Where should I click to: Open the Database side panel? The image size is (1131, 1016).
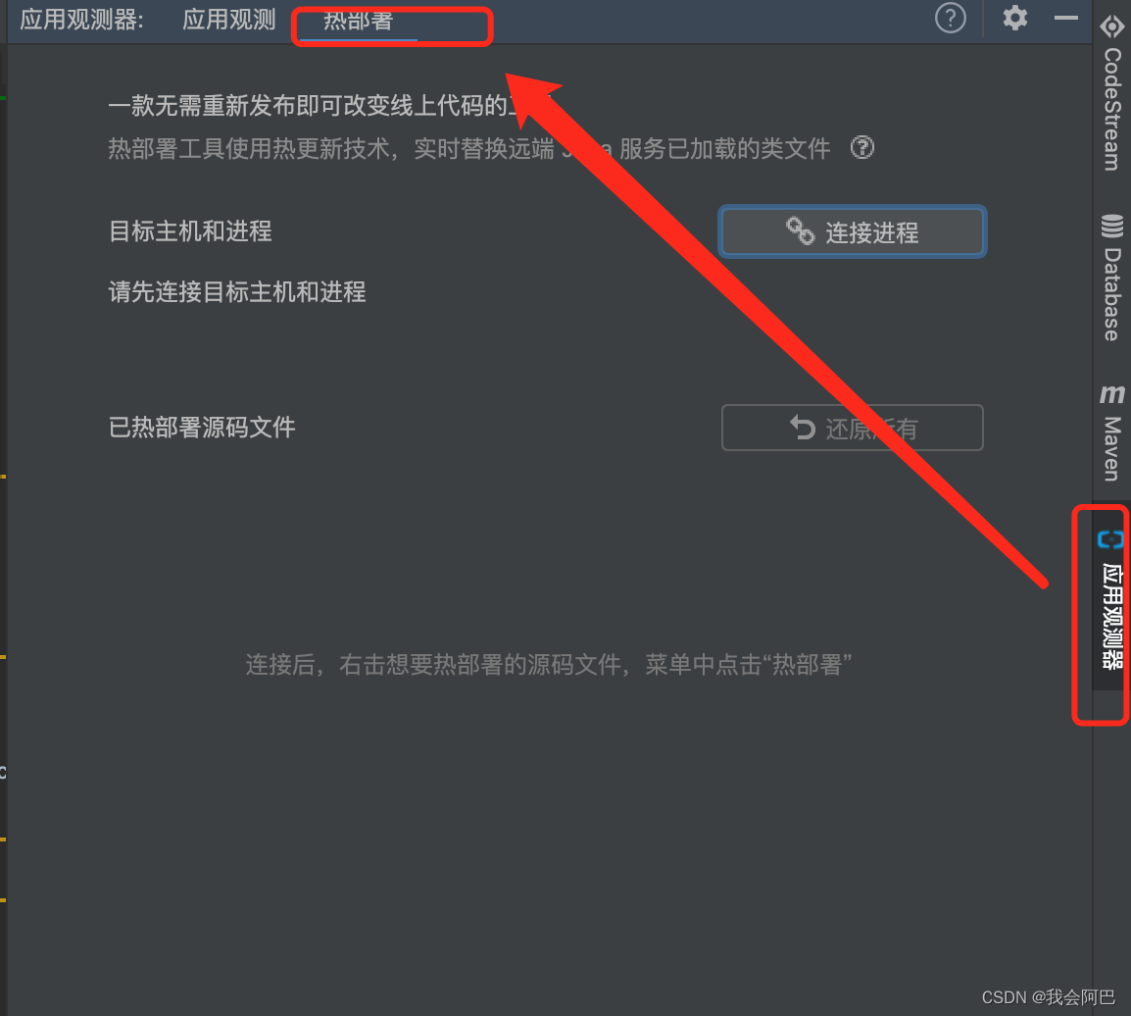tap(1111, 278)
